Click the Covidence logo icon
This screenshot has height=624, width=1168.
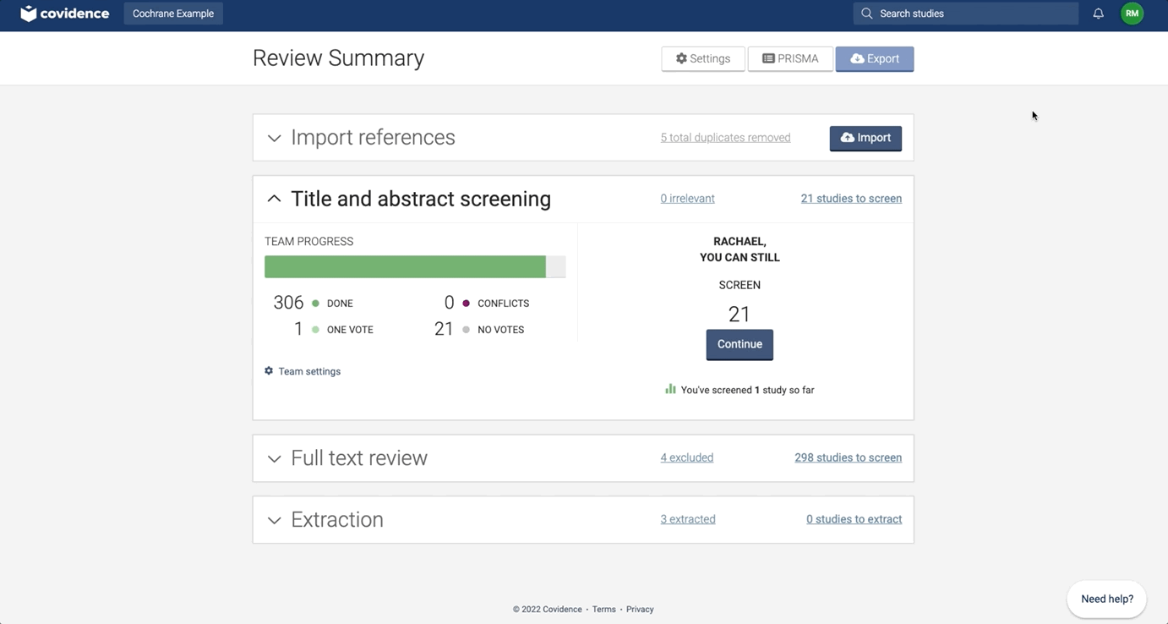pyautogui.click(x=29, y=14)
